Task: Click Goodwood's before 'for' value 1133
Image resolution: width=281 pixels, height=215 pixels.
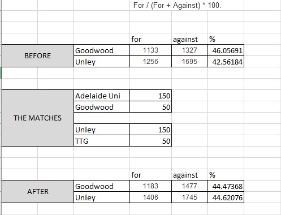Action: coord(150,50)
